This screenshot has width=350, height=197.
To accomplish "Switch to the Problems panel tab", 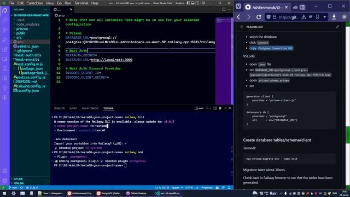I will tap(59, 108).
